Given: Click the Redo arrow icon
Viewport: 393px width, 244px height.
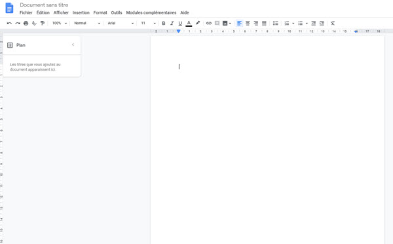Looking at the screenshot, I should click(18, 24).
